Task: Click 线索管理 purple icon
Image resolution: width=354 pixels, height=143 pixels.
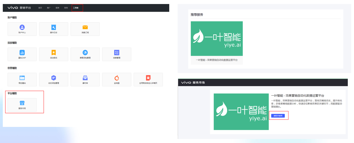Action: pos(116,53)
